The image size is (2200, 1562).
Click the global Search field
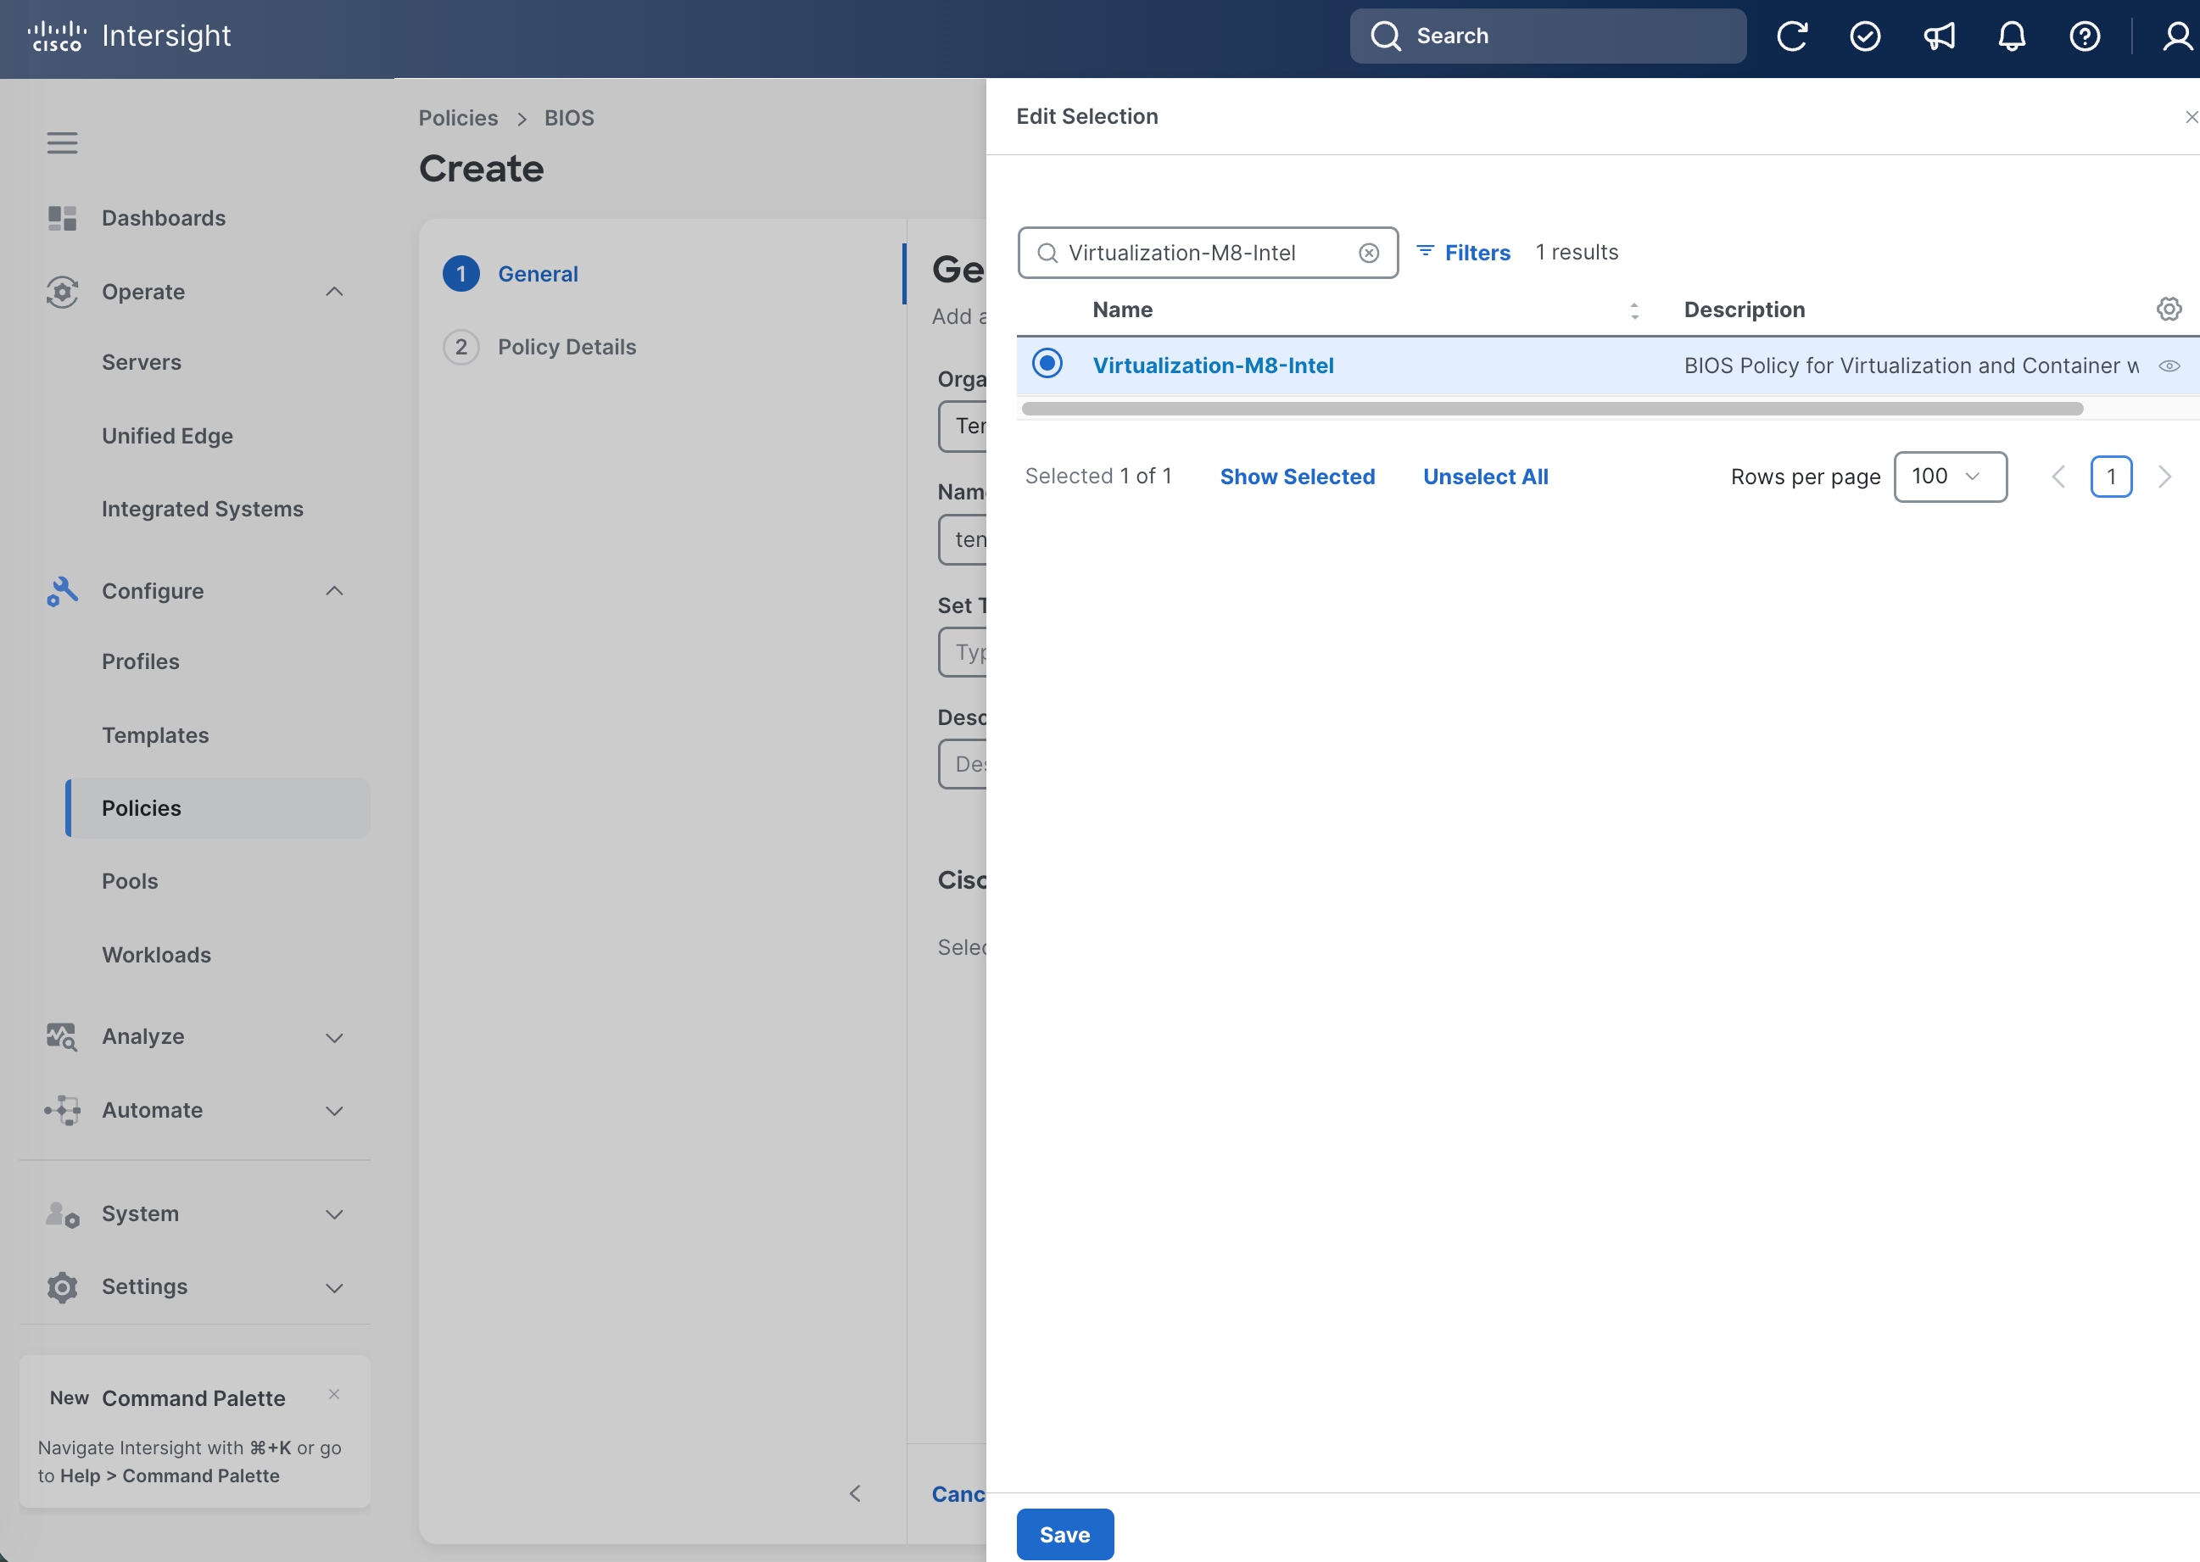coord(1548,36)
